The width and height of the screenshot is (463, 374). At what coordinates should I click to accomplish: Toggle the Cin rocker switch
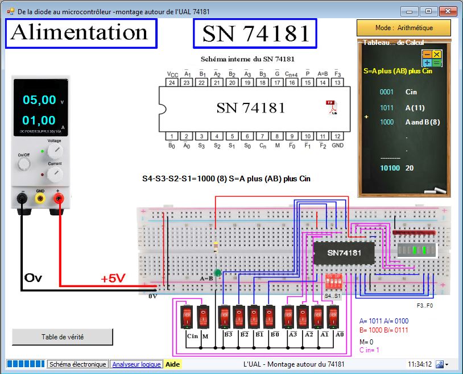188,317
